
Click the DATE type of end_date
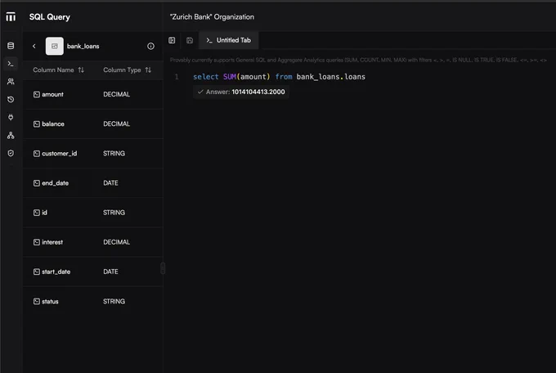pos(110,183)
